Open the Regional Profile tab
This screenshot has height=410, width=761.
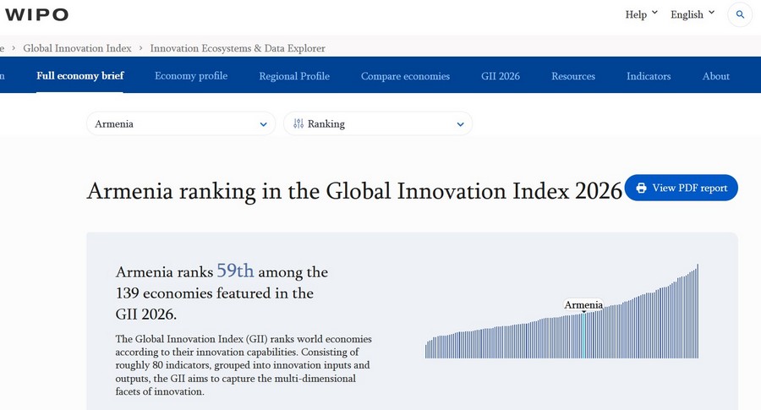294,76
